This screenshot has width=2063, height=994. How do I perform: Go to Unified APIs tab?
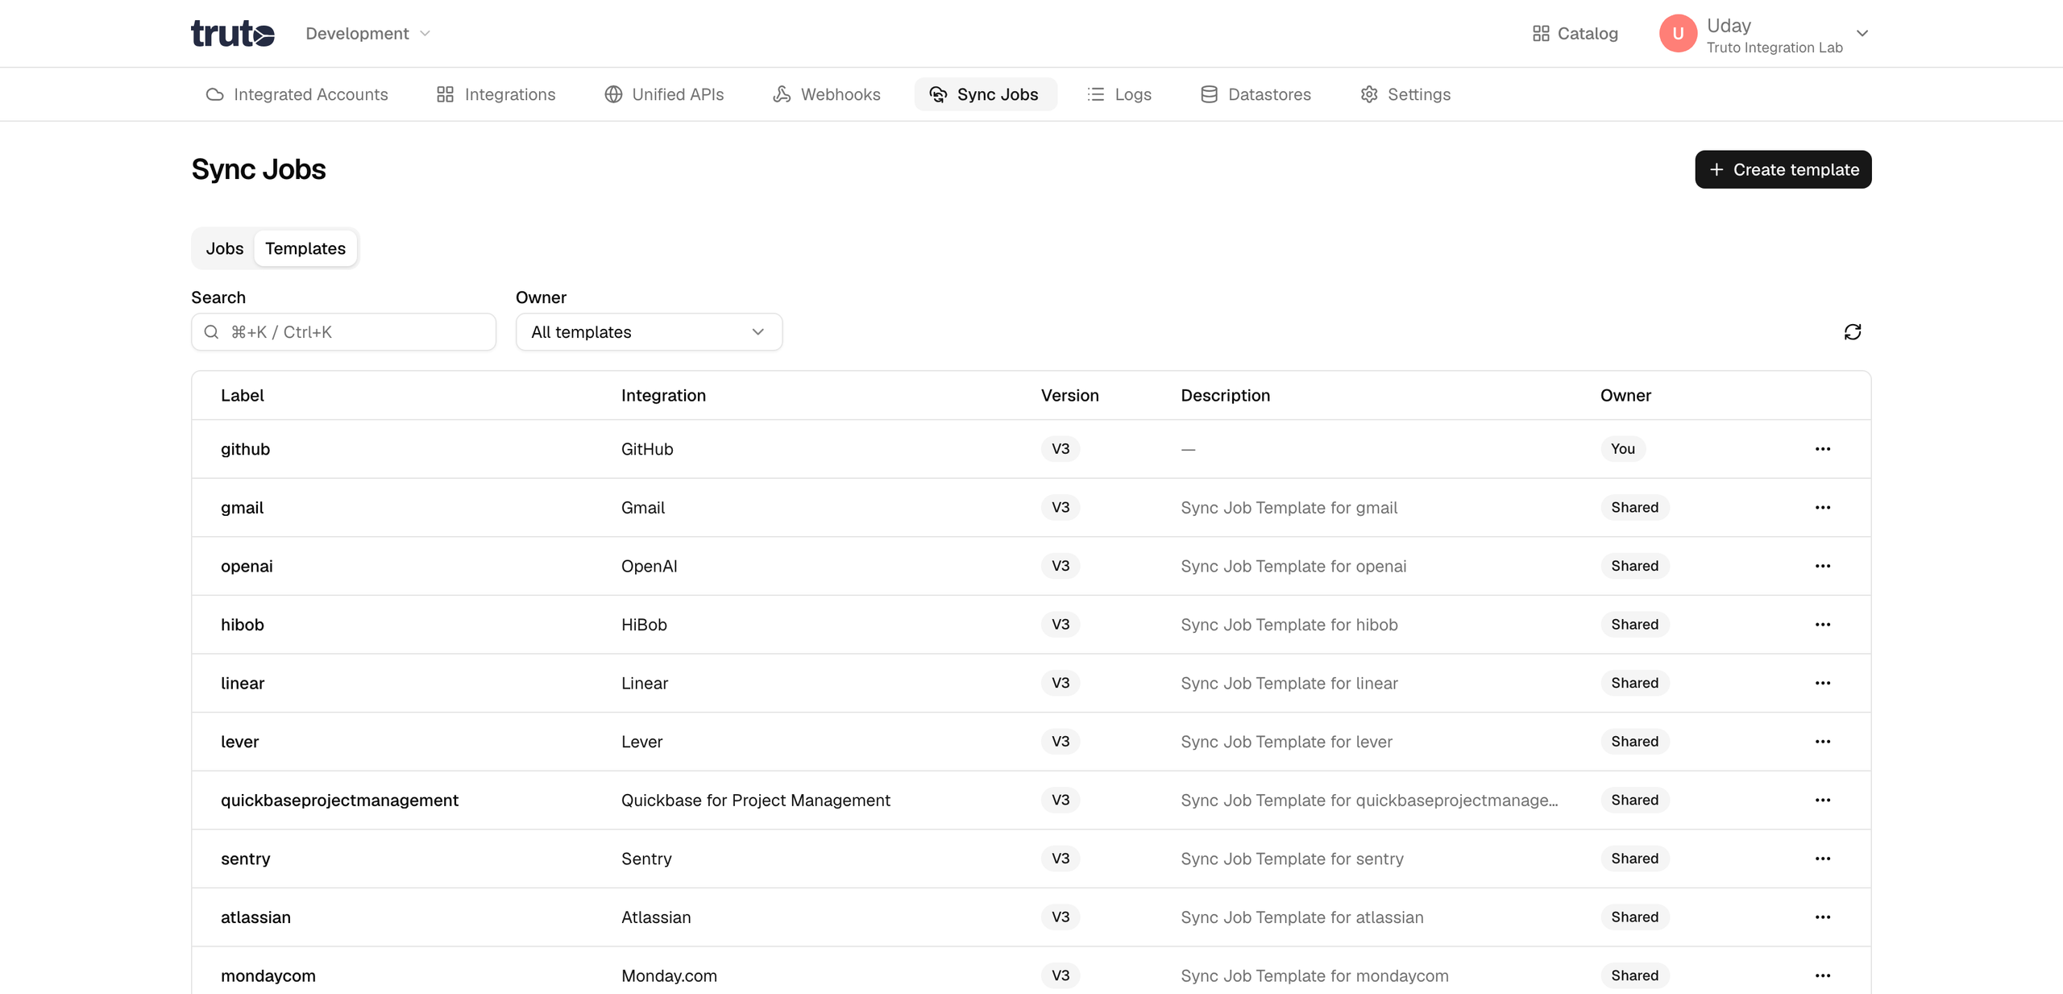[664, 94]
